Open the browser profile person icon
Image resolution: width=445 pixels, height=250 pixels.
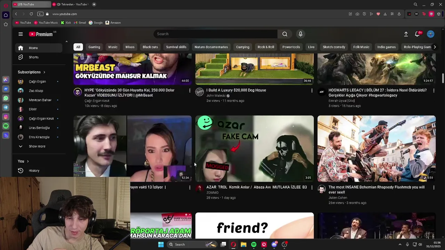pyautogui.click(x=399, y=14)
